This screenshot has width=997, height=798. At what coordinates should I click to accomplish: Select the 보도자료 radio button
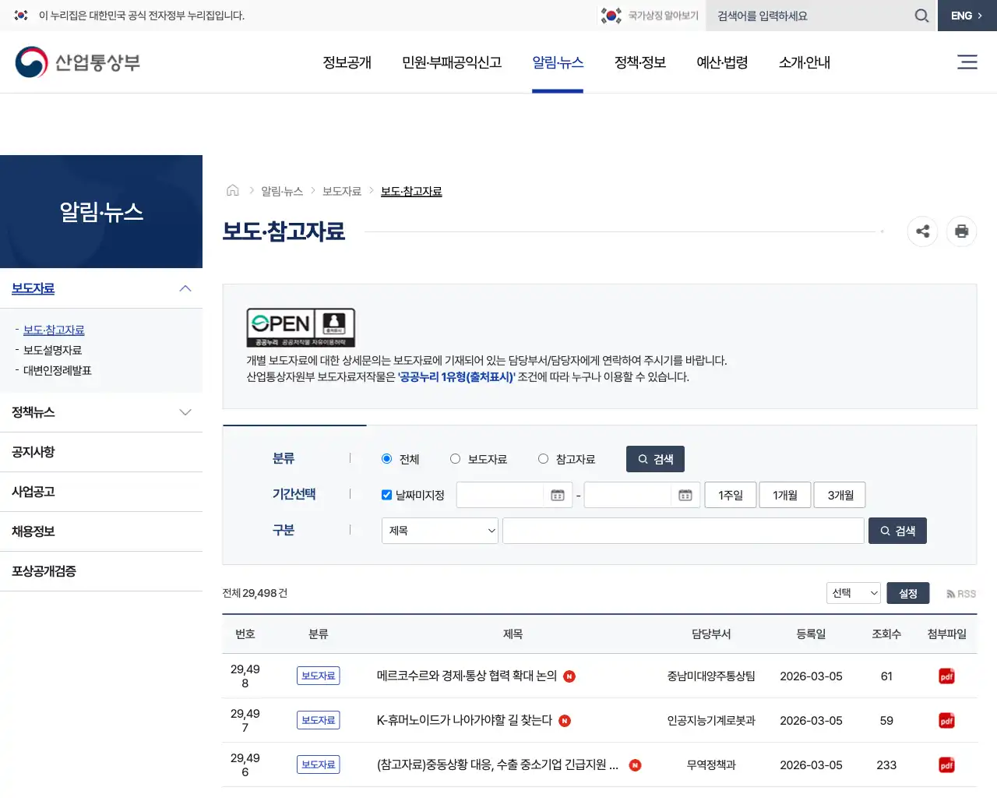click(455, 459)
